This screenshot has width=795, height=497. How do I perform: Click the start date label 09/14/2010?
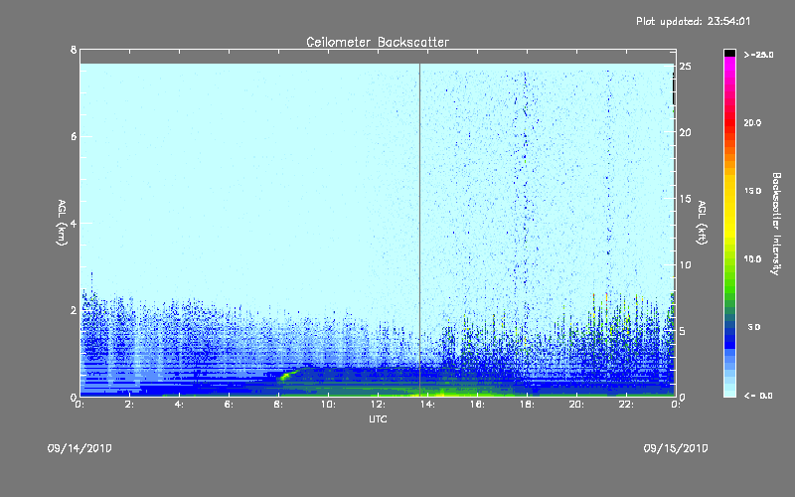click(79, 448)
